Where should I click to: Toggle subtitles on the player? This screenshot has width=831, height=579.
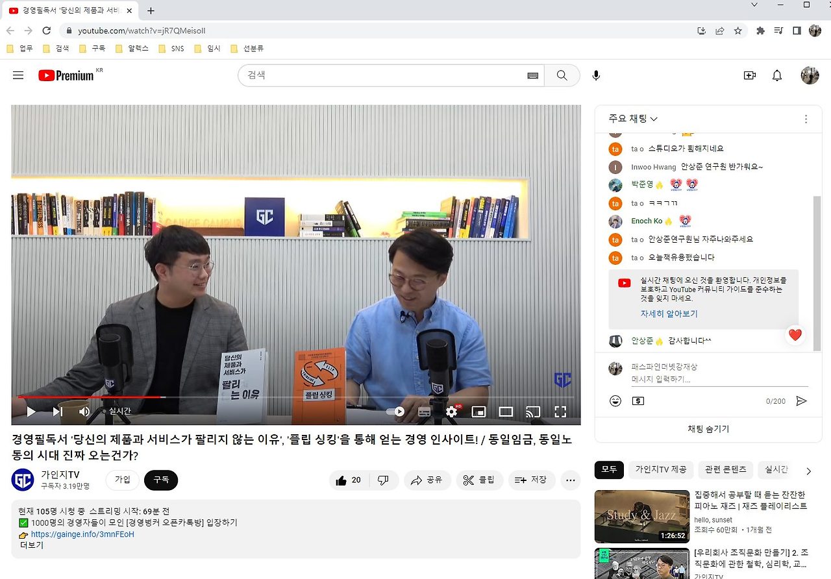pos(424,411)
